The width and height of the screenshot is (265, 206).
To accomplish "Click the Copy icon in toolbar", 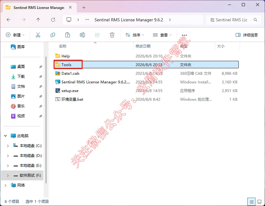I will [x=53, y=35].
